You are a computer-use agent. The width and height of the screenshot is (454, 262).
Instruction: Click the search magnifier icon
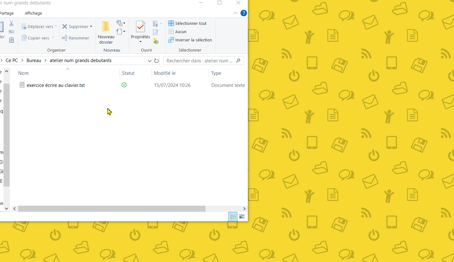238,60
